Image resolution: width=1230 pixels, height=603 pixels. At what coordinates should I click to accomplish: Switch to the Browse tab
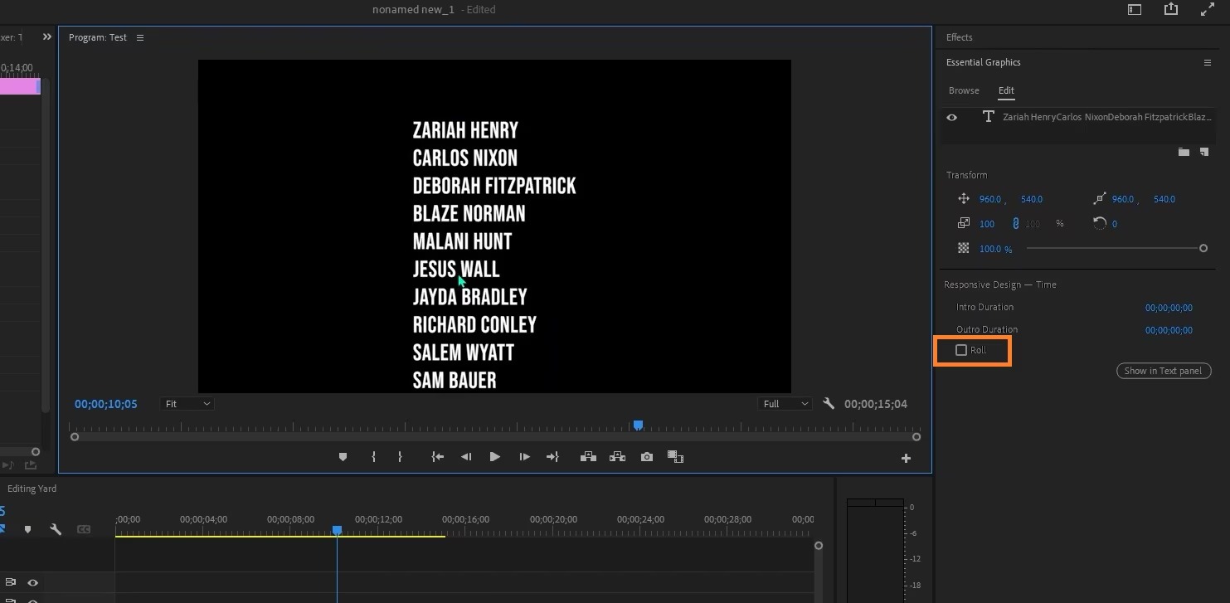[964, 90]
